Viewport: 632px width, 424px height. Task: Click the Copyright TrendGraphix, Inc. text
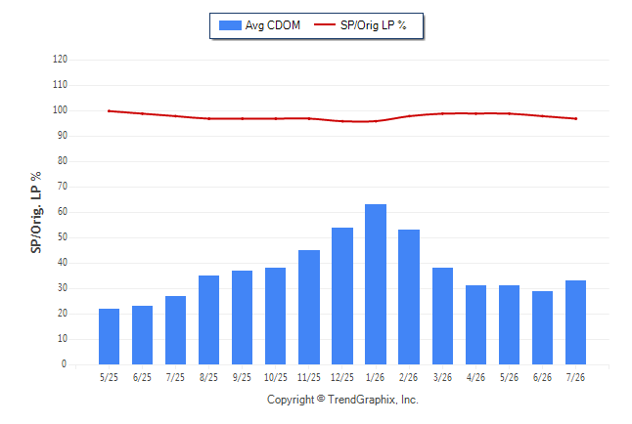click(342, 400)
